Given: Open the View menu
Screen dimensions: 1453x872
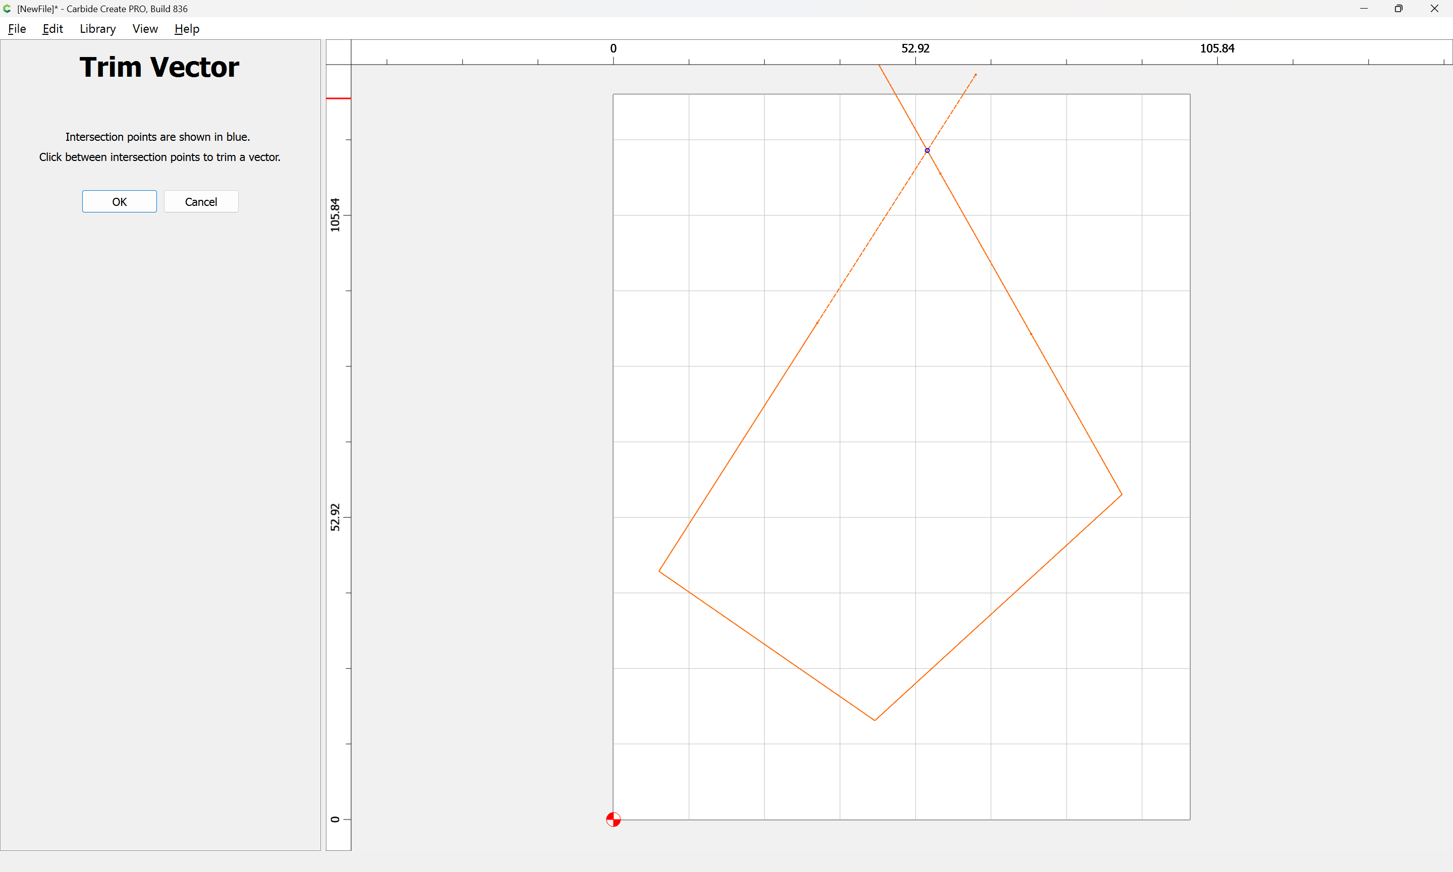Looking at the screenshot, I should point(145,29).
